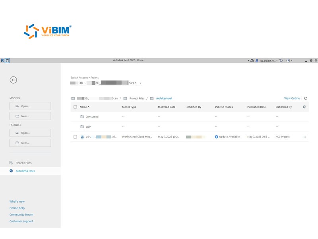Click the Consumed folder icon

click(x=82, y=117)
